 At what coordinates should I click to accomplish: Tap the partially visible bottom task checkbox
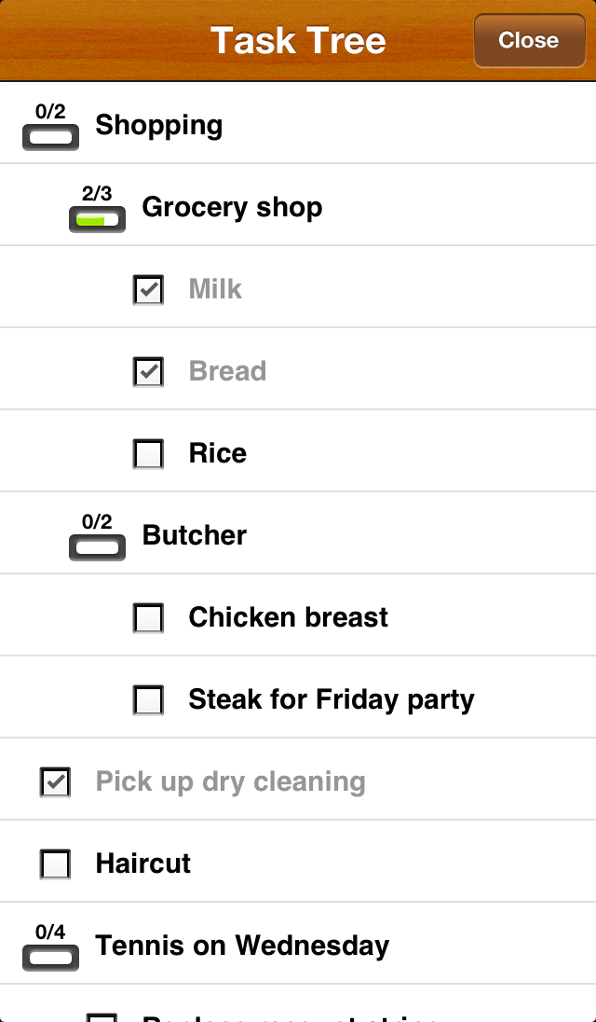point(102,1017)
